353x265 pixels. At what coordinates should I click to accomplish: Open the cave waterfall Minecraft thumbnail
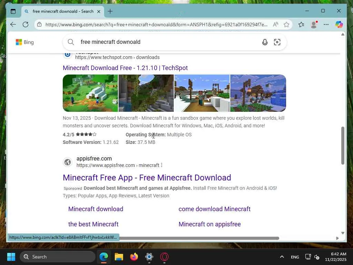point(146,93)
